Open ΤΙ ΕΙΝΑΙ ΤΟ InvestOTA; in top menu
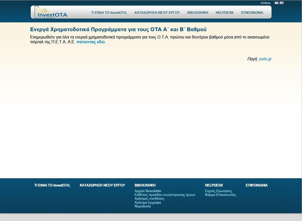Image resolution: width=302 pixels, height=221 pixels. tap(109, 13)
